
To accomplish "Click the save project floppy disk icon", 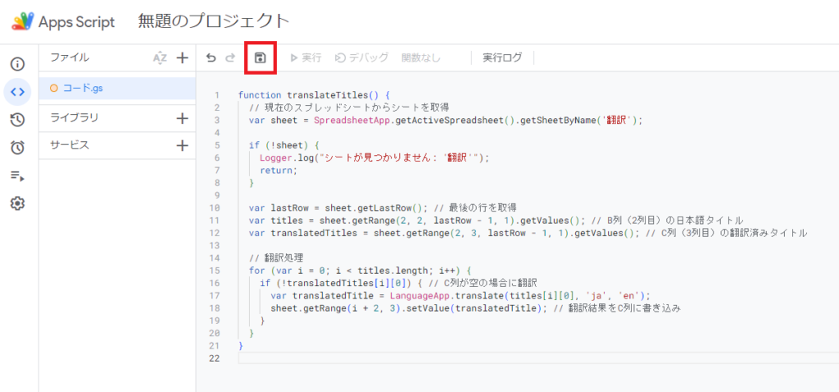I will [x=260, y=57].
